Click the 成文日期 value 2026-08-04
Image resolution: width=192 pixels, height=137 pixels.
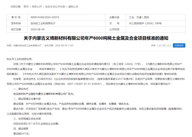coord(37,29)
